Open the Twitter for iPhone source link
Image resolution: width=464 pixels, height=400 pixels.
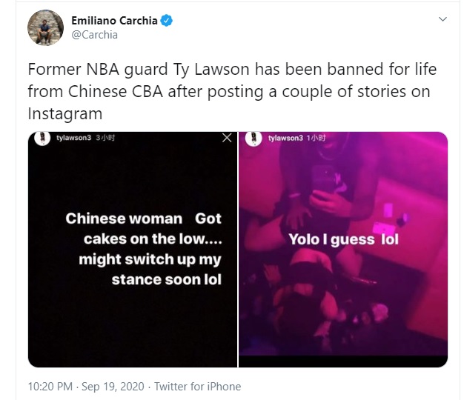pos(198,387)
